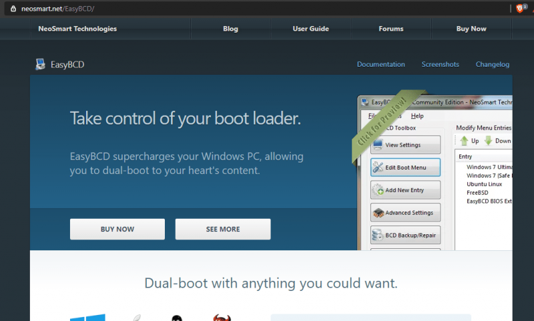Select 'EasyBCD BIOS Ext' entry in list

click(x=489, y=201)
